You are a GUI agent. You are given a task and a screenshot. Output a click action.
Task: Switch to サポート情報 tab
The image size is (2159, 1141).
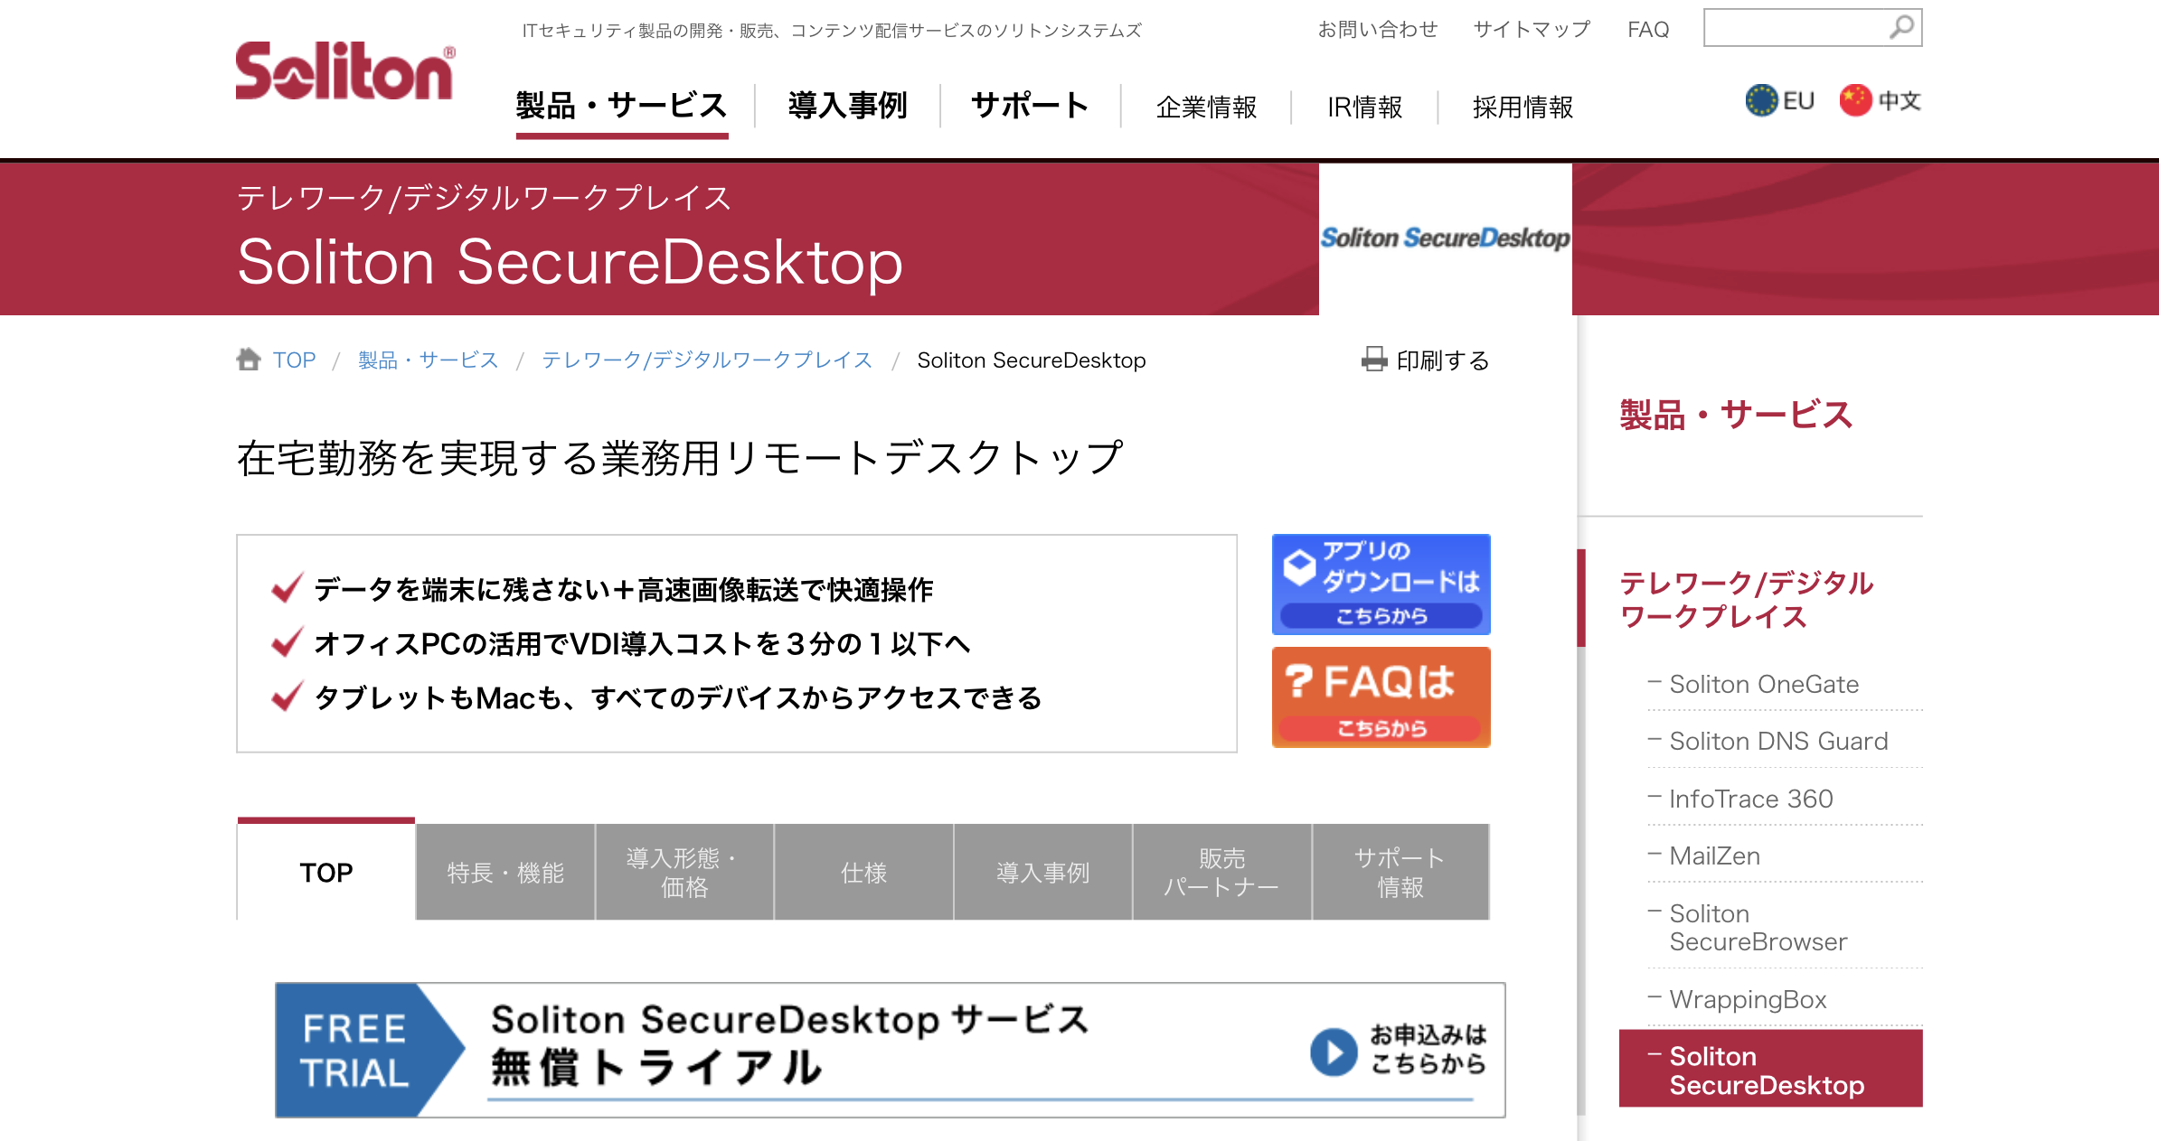pyautogui.click(x=1400, y=873)
